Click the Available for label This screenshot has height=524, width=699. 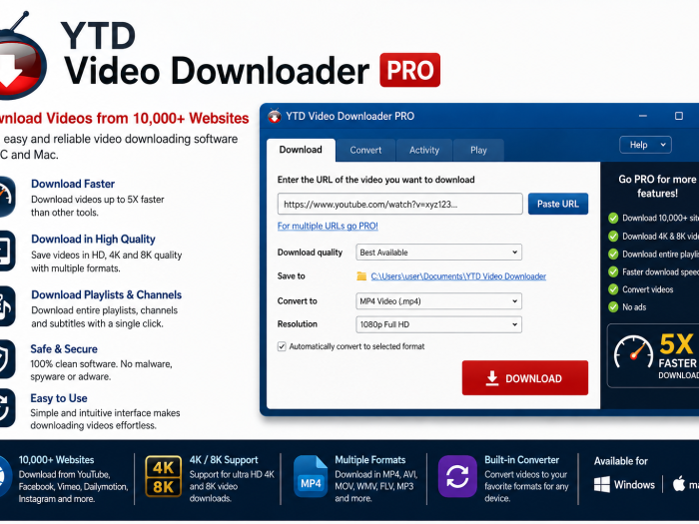click(620, 461)
